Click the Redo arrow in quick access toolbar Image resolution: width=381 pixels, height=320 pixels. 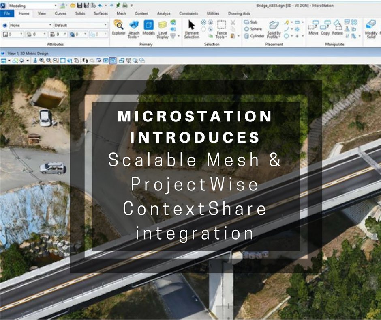[x=111, y=5]
